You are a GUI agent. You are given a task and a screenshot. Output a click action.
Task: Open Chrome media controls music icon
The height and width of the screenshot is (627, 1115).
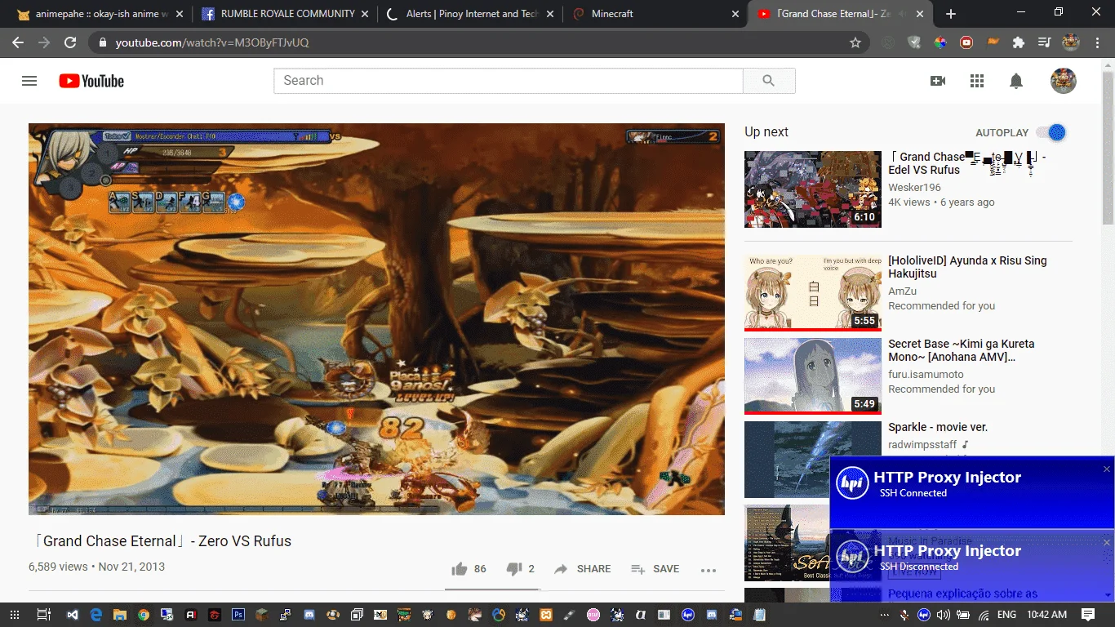(1045, 42)
